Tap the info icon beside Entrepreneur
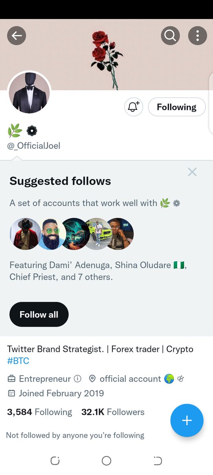Image resolution: width=213 pixels, height=475 pixels. coord(78,379)
